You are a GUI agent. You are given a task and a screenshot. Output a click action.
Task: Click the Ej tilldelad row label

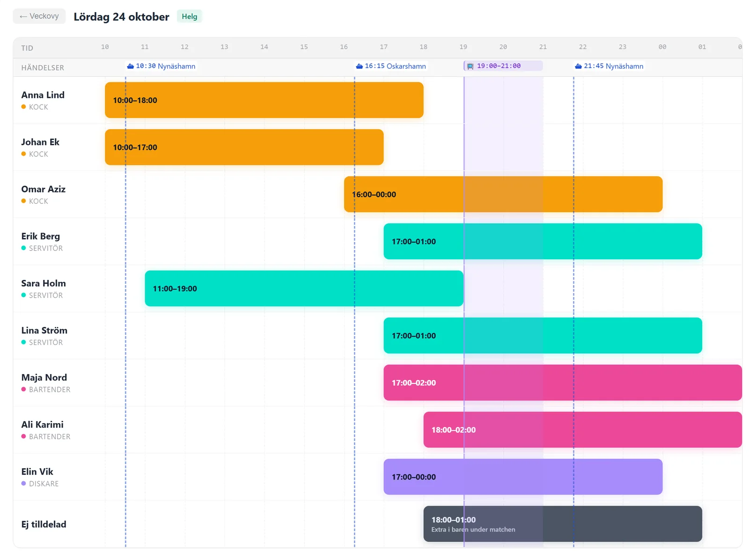tap(44, 524)
